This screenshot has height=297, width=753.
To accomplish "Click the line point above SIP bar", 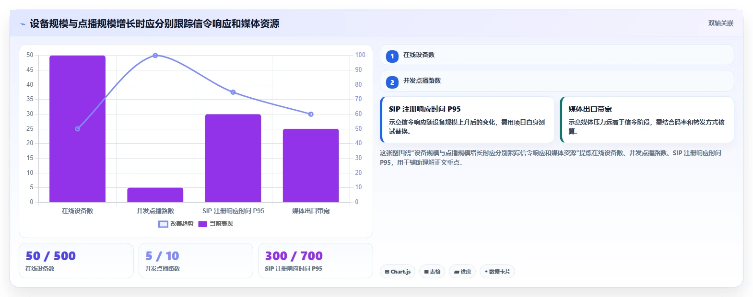I will 233,92.
